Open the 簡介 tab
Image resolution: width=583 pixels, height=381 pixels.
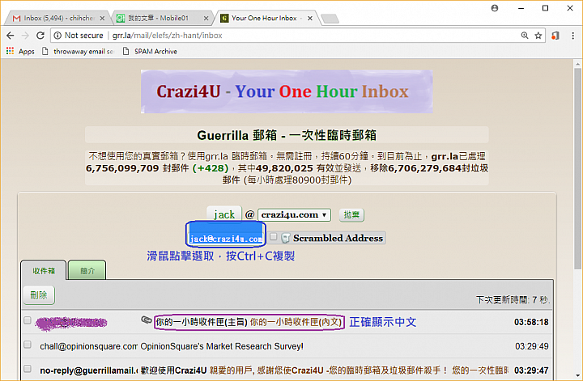tap(87, 271)
